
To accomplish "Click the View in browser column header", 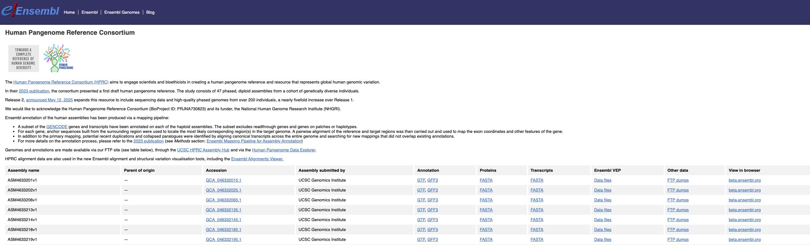I will click(x=768, y=170).
